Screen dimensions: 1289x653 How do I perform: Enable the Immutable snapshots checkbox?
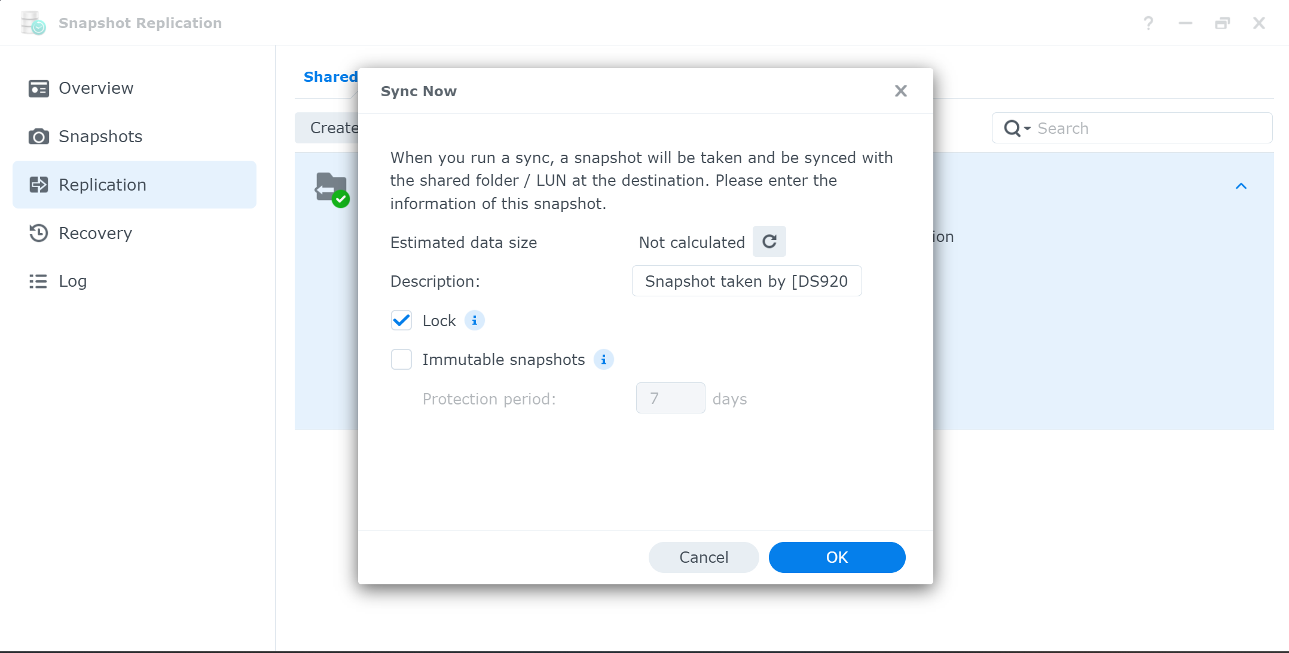(402, 360)
